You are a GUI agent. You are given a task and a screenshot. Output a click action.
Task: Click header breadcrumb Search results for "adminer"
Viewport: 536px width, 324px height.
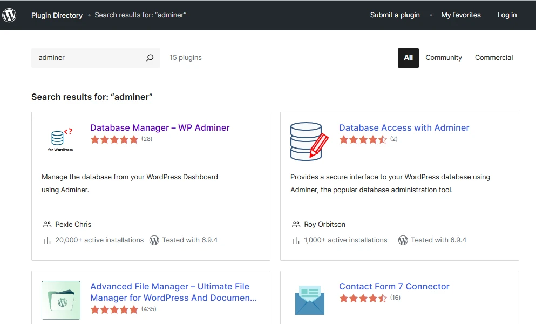[140, 15]
